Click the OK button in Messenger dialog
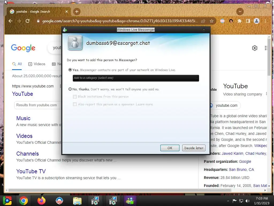Viewport: 274px width, 206px height. pyautogui.click(x=170, y=148)
